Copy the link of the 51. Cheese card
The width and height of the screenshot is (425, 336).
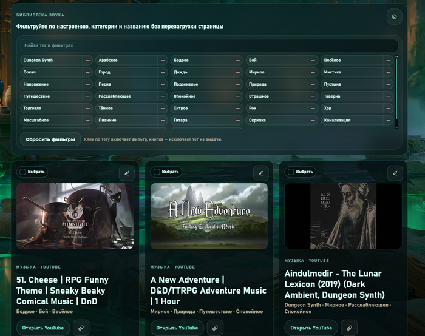81,328
